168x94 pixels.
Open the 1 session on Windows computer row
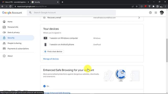92,38
